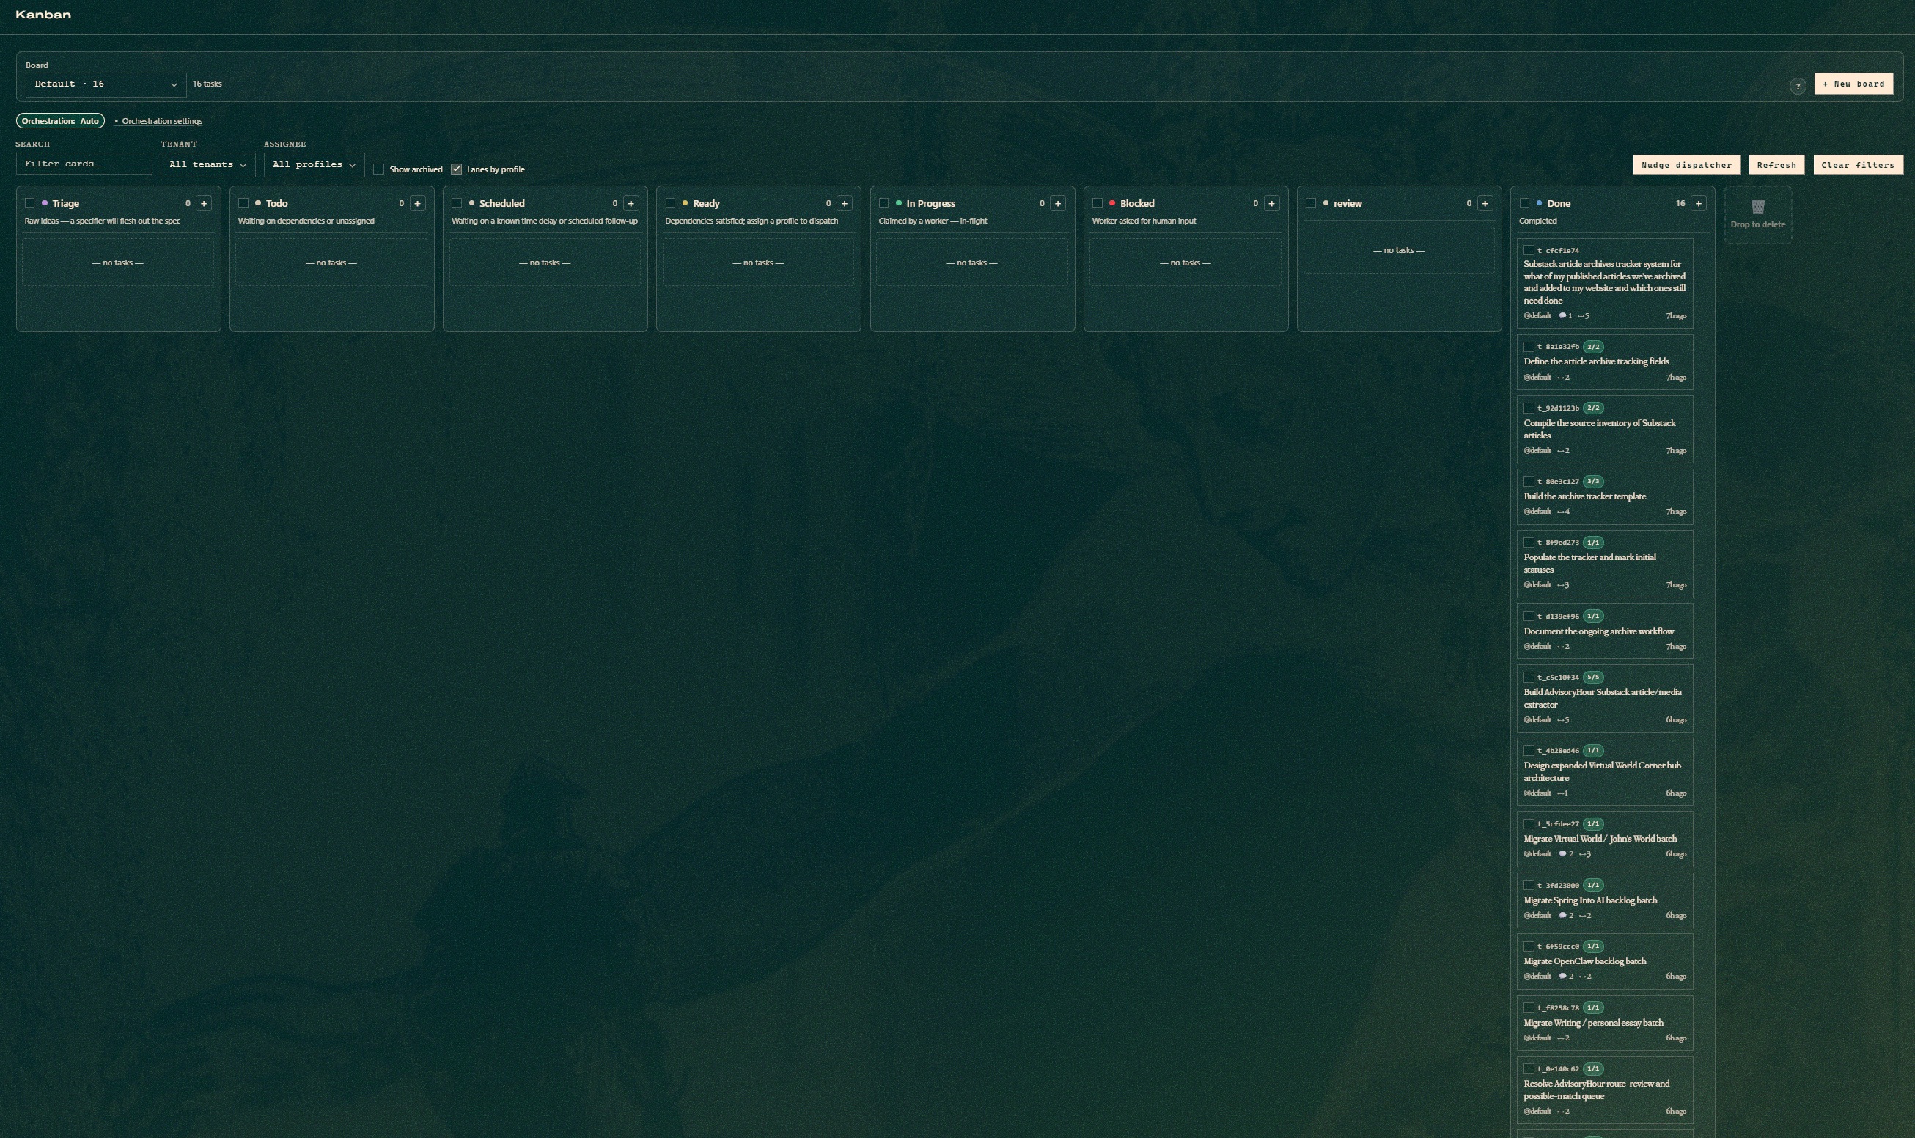This screenshot has height=1138, width=1915.
Task: Click the 1/1 badge on t_f8258c78
Action: (1593, 1007)
